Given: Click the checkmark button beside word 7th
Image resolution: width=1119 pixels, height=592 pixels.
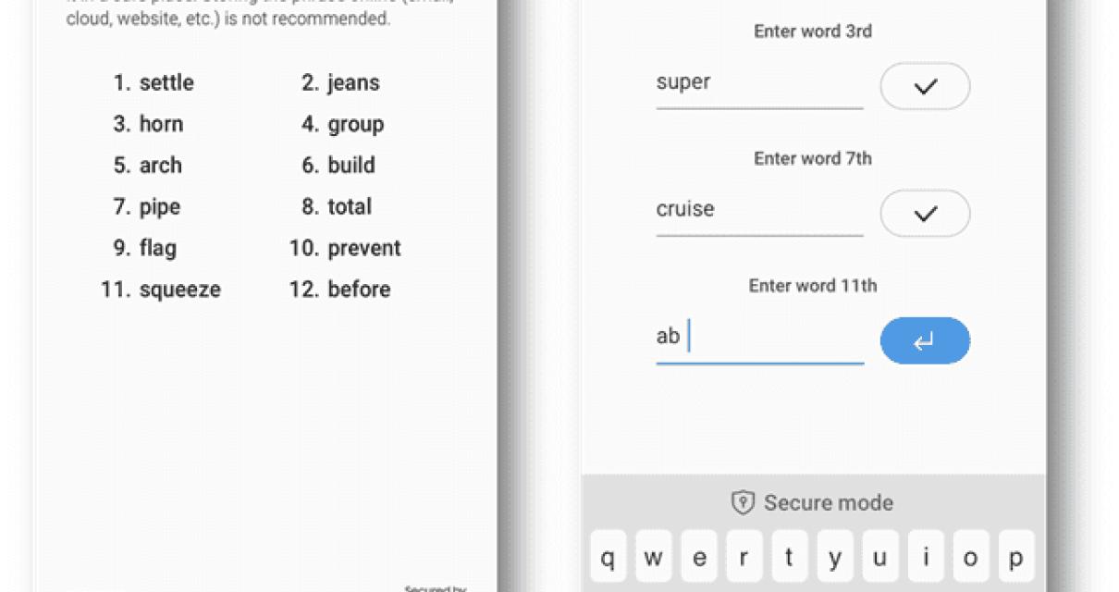Looking at the screenshot, I should 925,214.
